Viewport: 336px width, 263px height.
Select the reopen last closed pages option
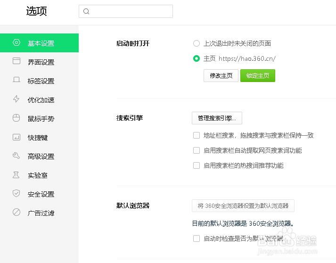pos(197,43)
